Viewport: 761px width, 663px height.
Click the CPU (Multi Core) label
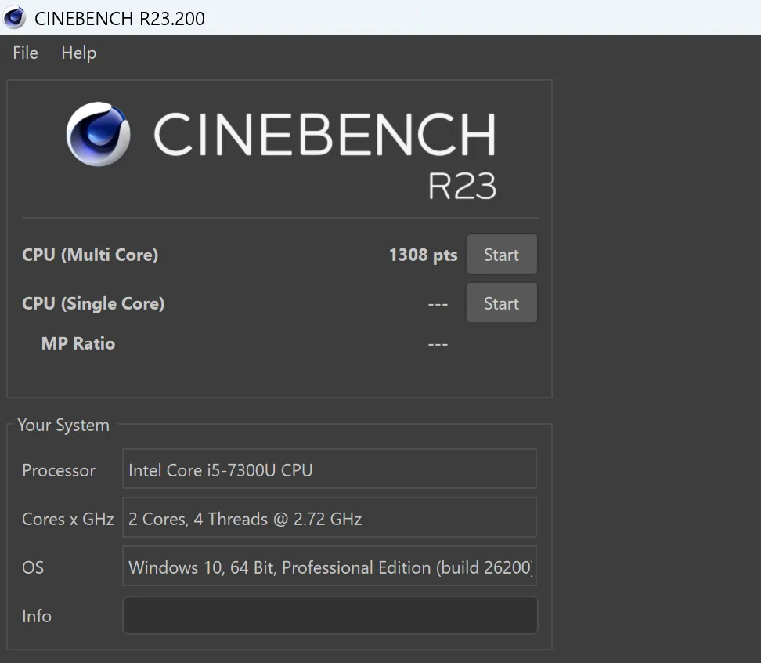coord(90,255)
